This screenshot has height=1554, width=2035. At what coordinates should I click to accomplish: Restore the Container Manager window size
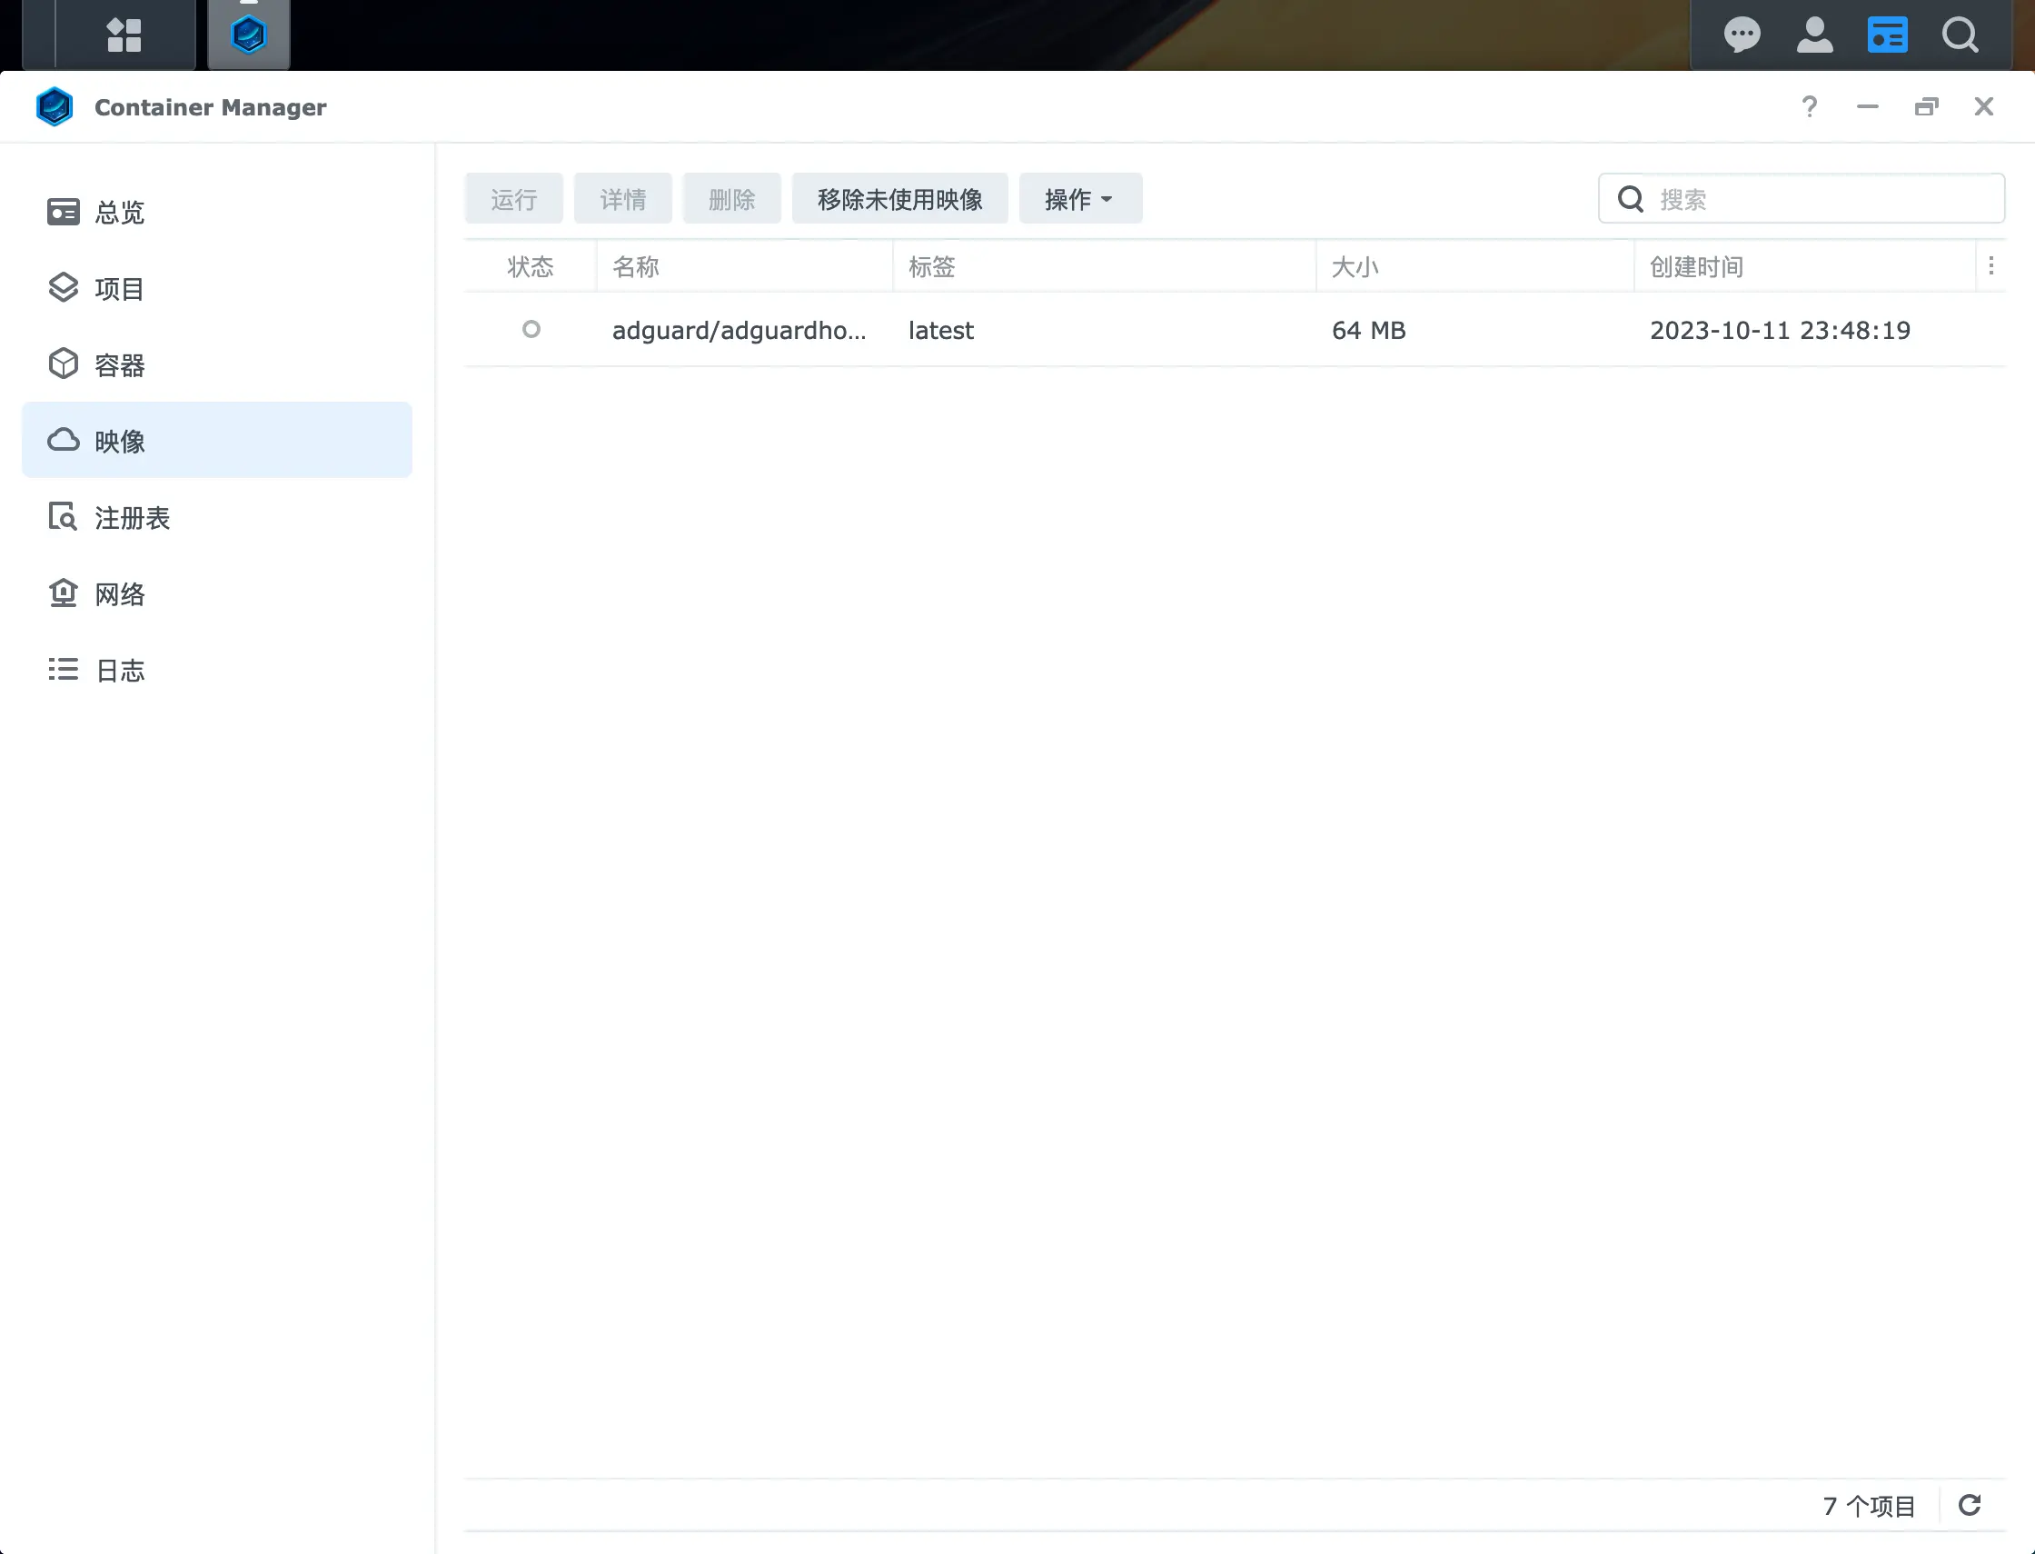pos(1926,106)
